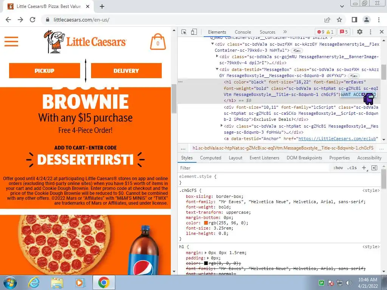
Task: Expand the h1 padding shorthand
Action: click(x=208, y=258)
